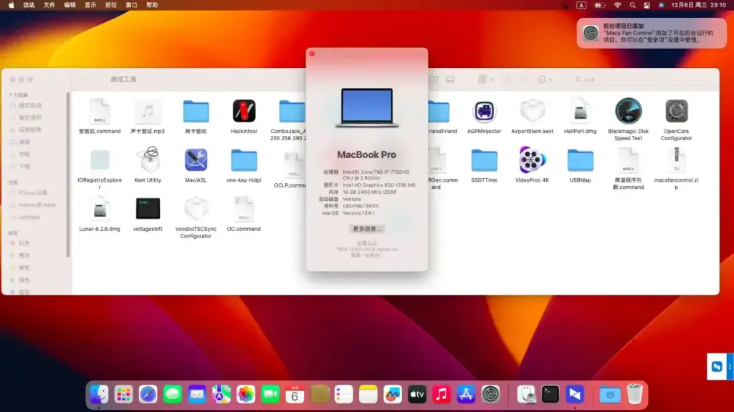Open IORegistryExplorer in the Finder window

click(x=100, y=160)
